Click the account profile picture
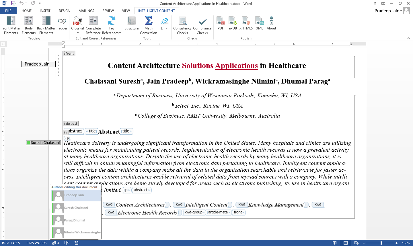413x246 pixels. click(x=406, y=11)
